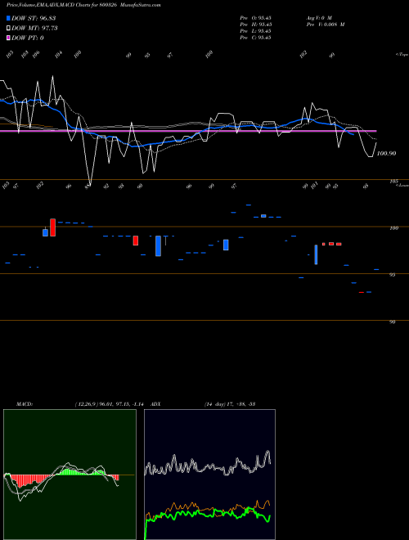409x540 pixels.
Task: Click the 'DOW PT: 0' legend label
Action: click(28, 38)
